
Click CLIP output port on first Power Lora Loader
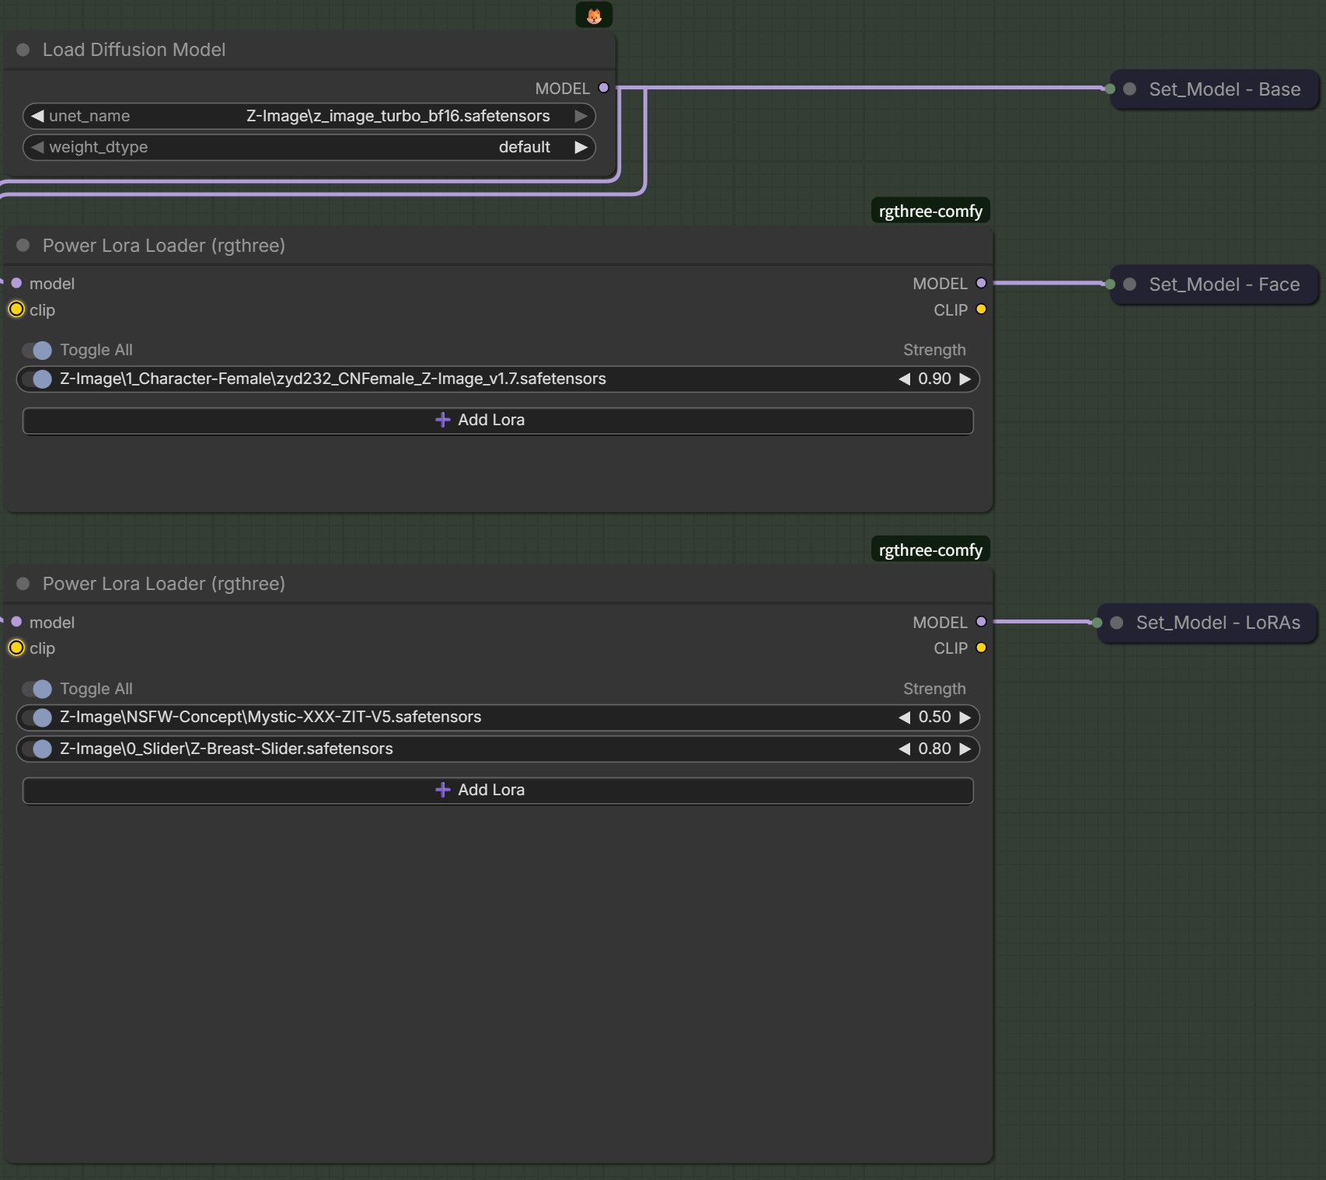click(981, 309)
